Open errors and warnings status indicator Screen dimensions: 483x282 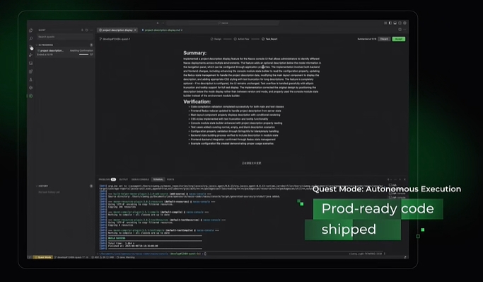point(103,257)
